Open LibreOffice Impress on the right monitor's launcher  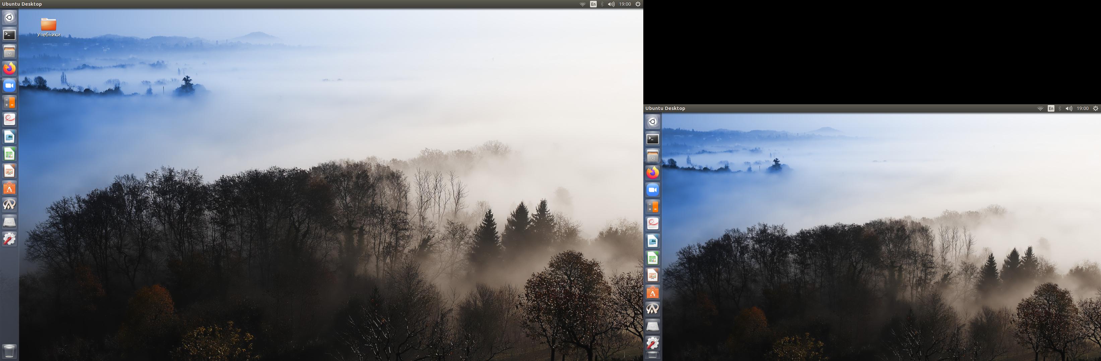pyautogui.click(x=652, y=275)
